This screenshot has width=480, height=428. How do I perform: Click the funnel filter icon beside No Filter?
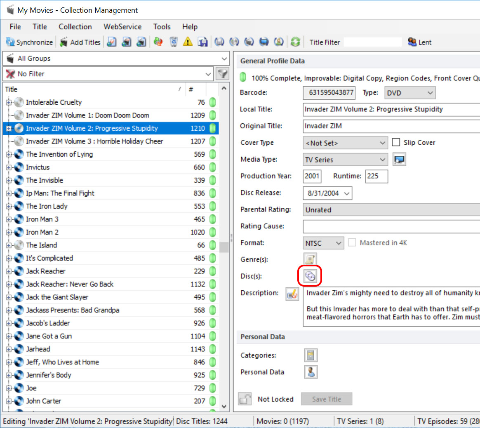(x=223, y=74)
